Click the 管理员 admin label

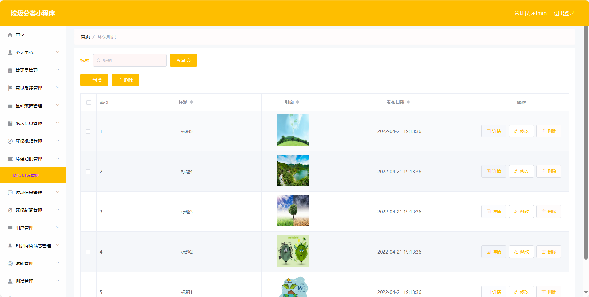pos(530,13)
